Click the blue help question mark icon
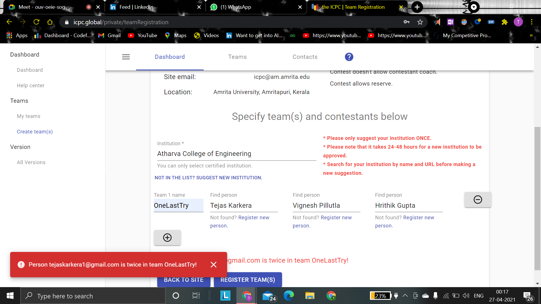This screenshot has width=541, height=304. point(349,57)
